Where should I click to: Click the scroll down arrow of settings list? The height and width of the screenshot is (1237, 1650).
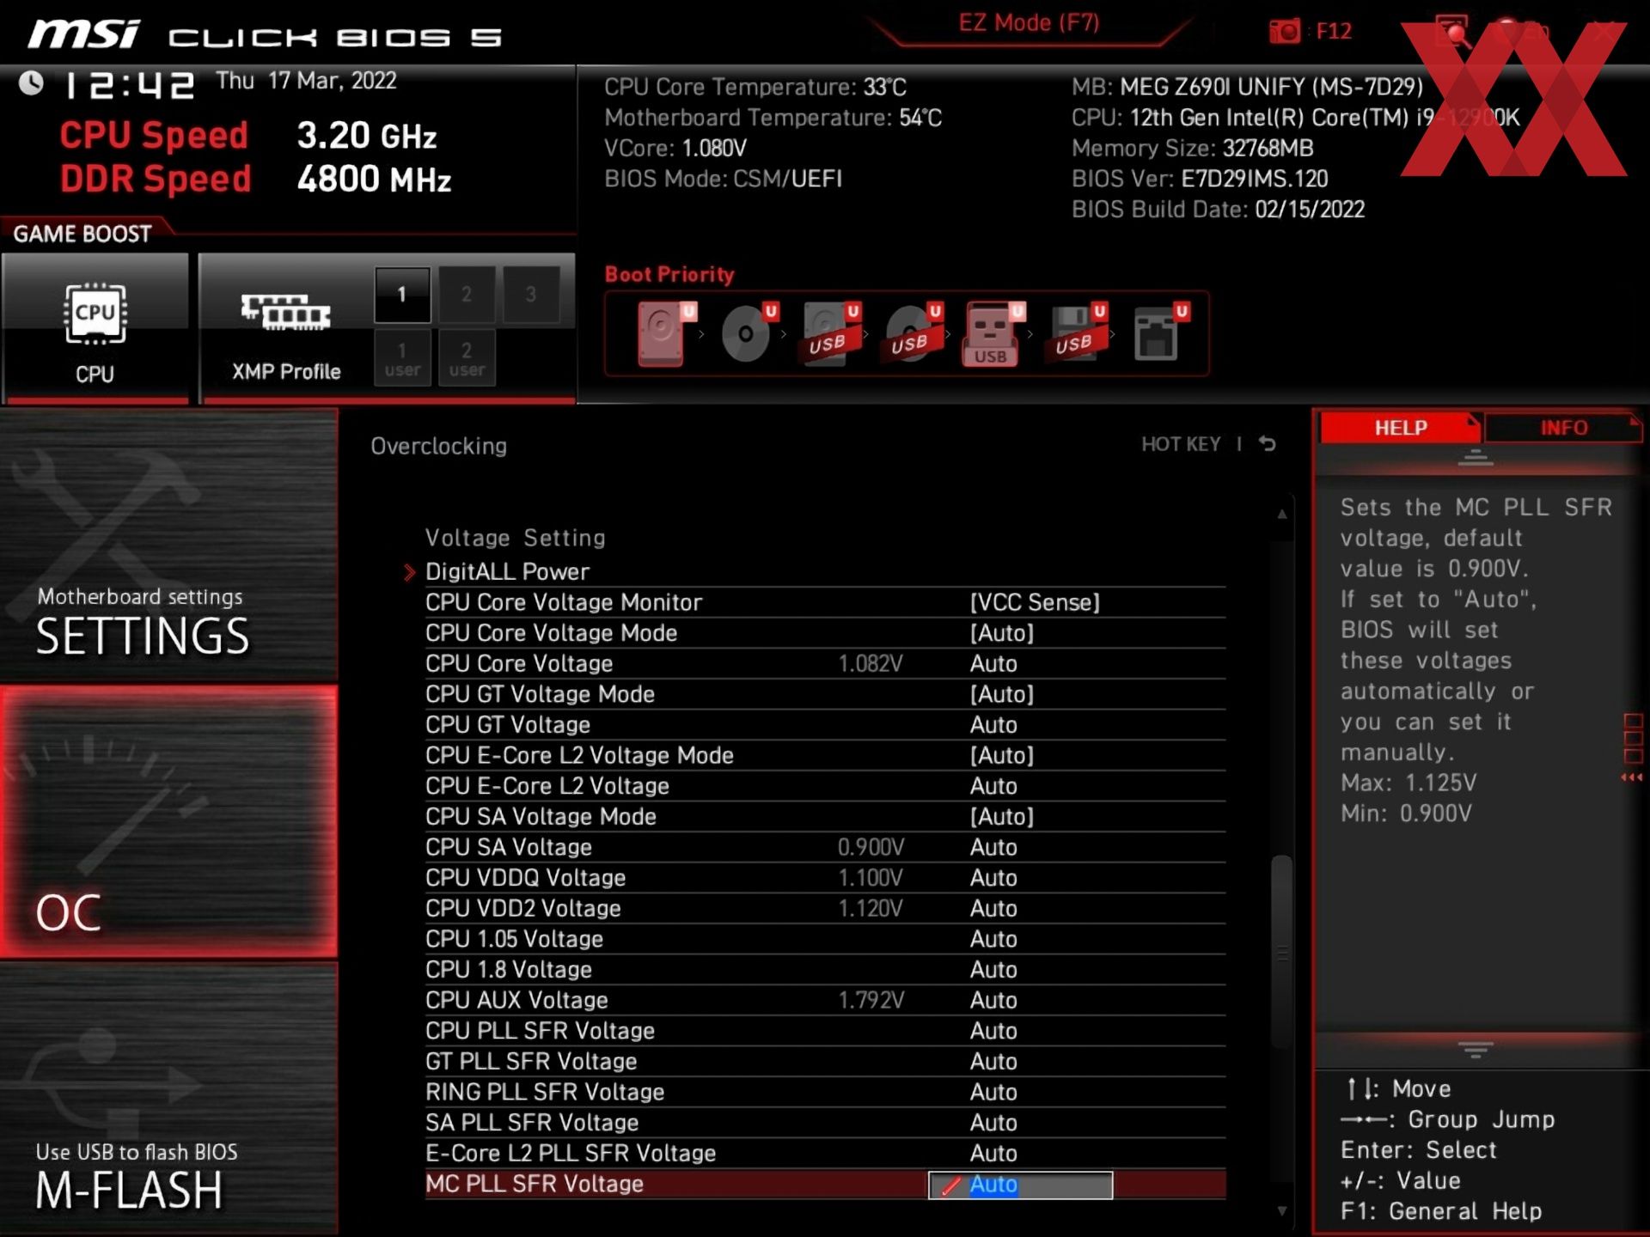click(x=1281, y=1211)
